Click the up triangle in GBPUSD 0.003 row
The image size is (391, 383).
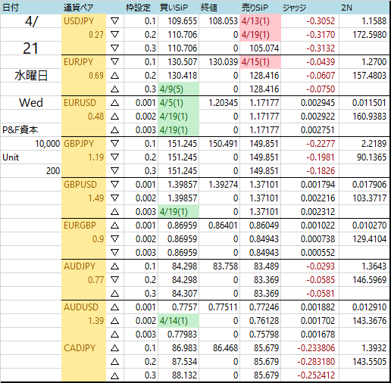(115, 212)
